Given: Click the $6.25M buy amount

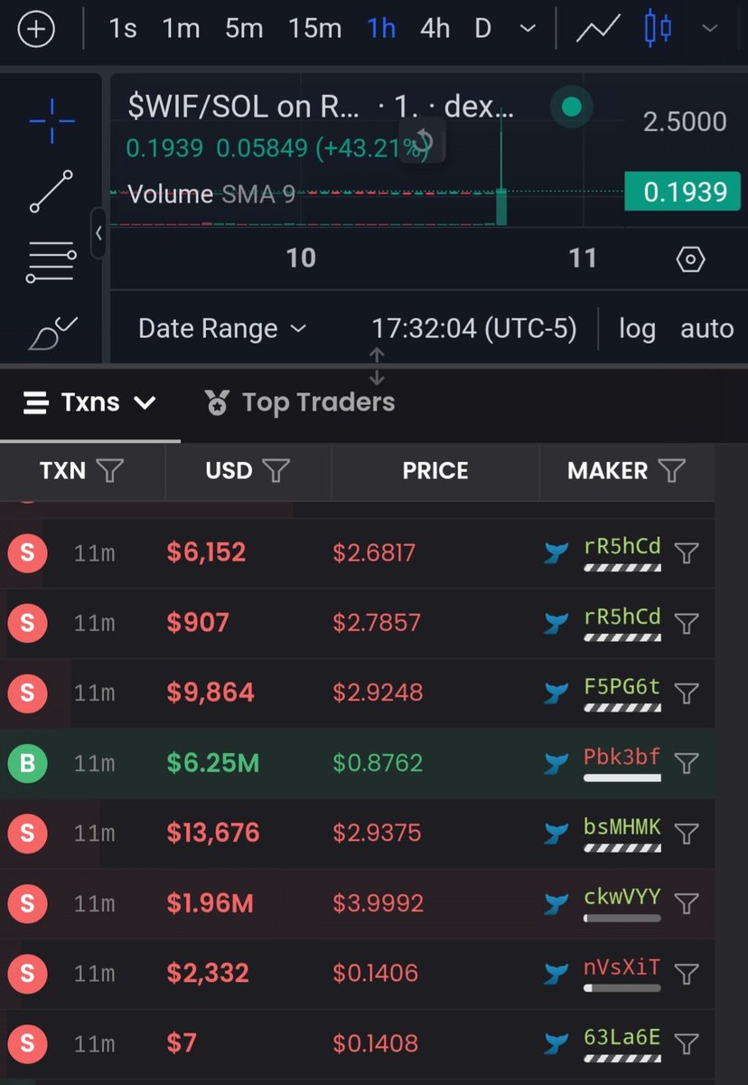Looking at the screenshot, I should pos(212,763).
